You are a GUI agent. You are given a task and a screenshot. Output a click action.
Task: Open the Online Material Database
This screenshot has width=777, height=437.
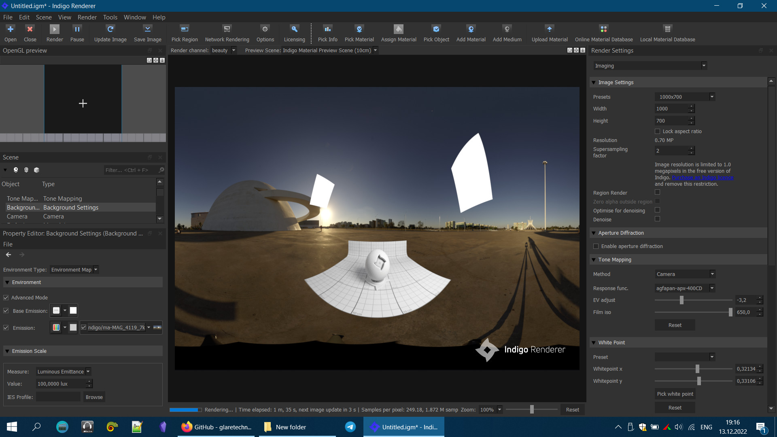pos(604,29)
